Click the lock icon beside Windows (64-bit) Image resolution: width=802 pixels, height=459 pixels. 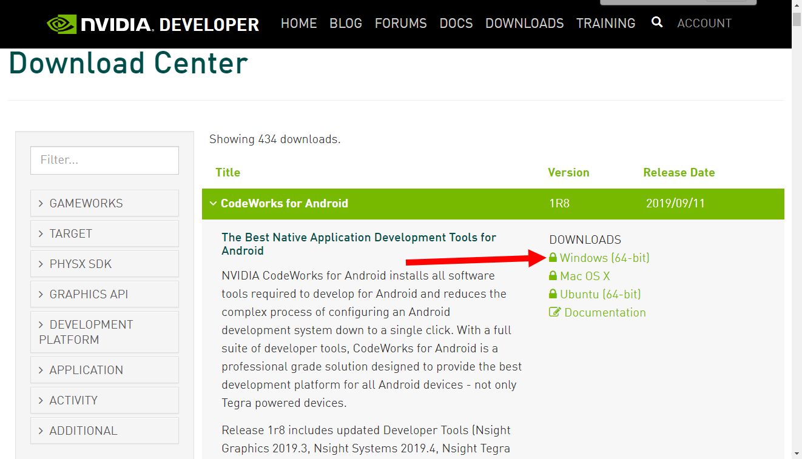tap(553, 258)
